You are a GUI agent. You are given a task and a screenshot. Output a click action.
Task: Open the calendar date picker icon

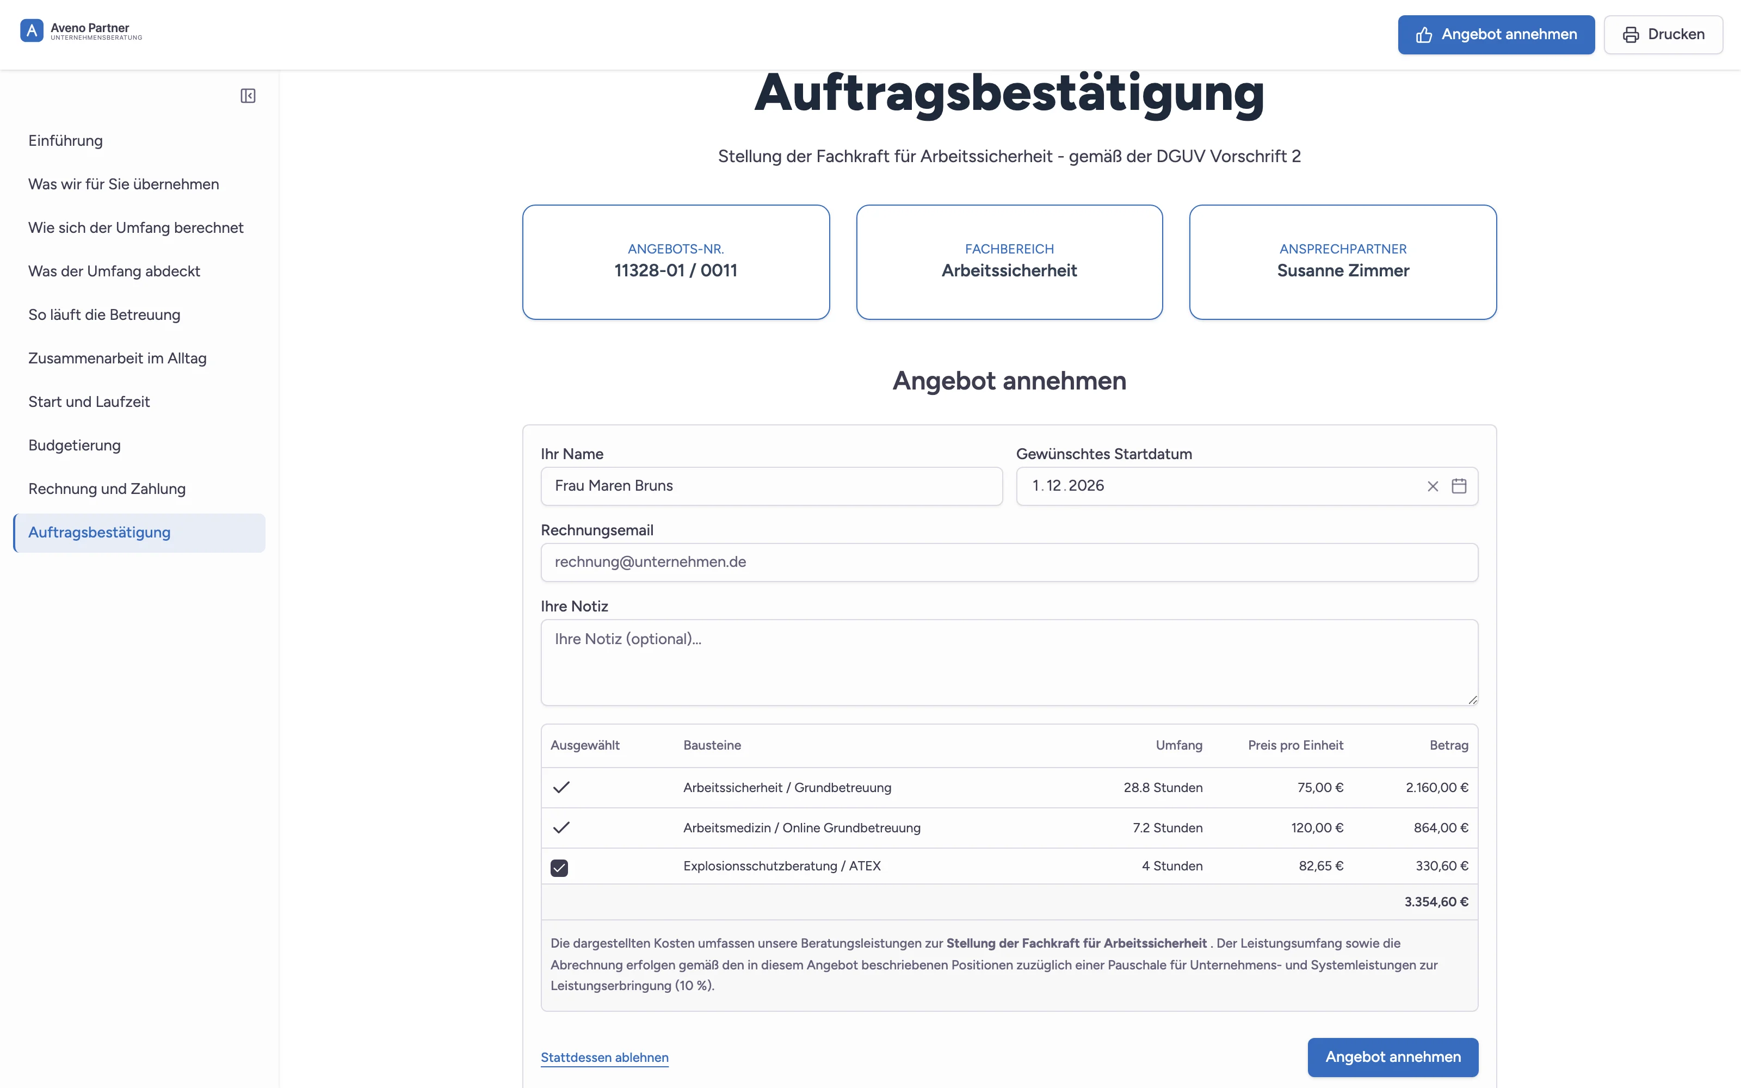pyautogui.click(x=1459, y=486)
